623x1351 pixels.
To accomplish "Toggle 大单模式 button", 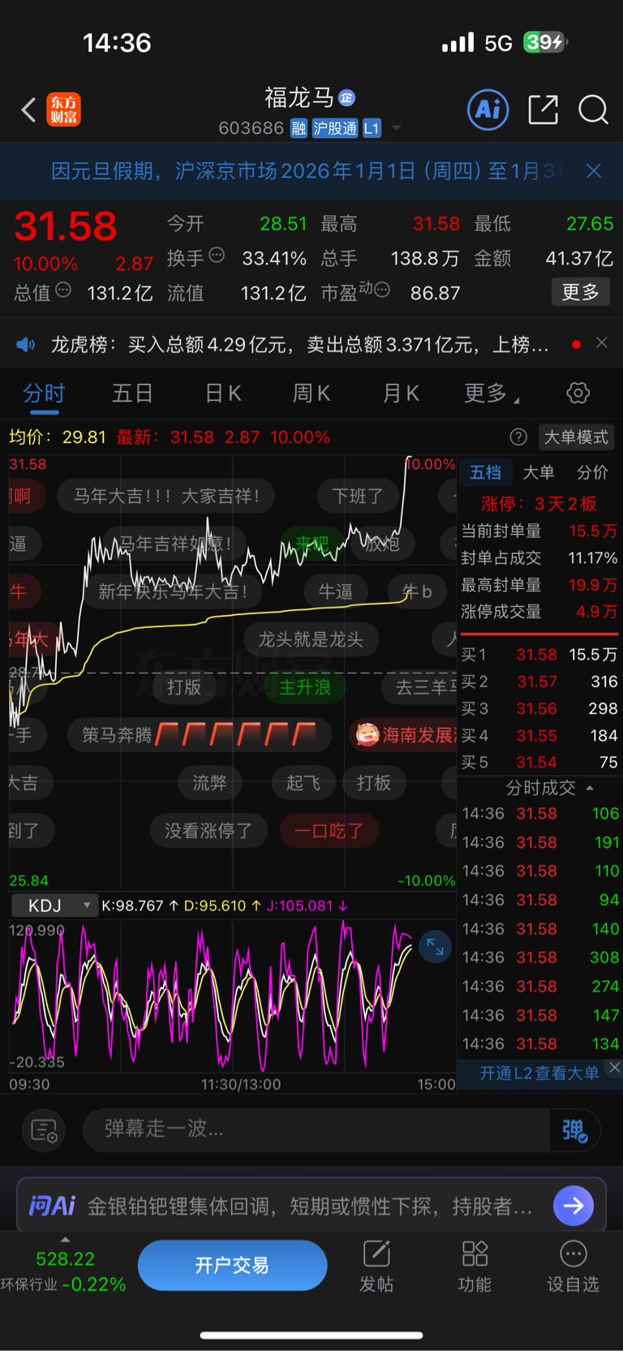I will click(x=576, y=437).
